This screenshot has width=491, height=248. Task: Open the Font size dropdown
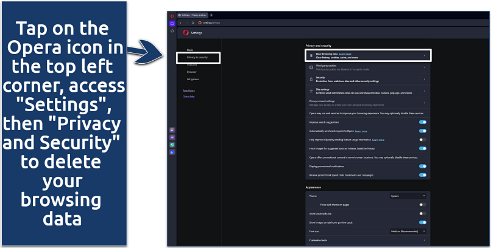tap(408, 232)
